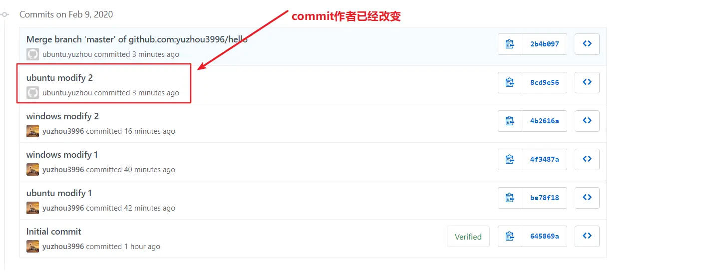The width and height of the screenshot is (727, 272).
Task: Open commit hash be78f18
Action: click(x=544, y=198)
